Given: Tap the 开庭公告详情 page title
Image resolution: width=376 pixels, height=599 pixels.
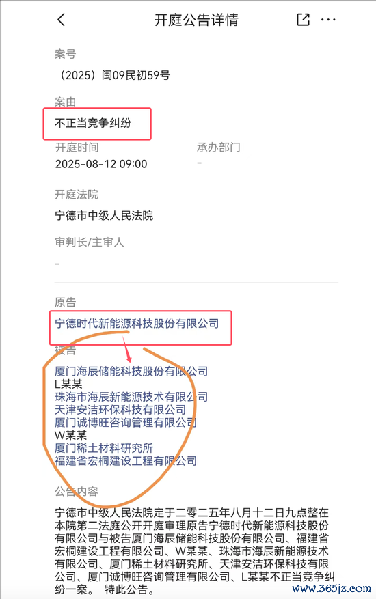Looking at the screenshot, I should click(x=196, y=20).
